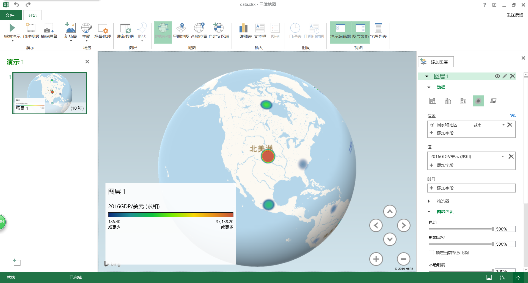Click the 影响半径 500% value field
The height and width of the screenshot is (283, 528).
tap(505, 244)
